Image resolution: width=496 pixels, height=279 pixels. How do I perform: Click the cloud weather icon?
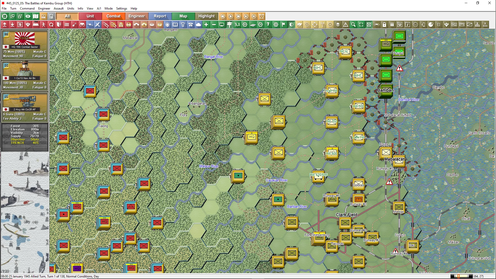pos(198,25)
